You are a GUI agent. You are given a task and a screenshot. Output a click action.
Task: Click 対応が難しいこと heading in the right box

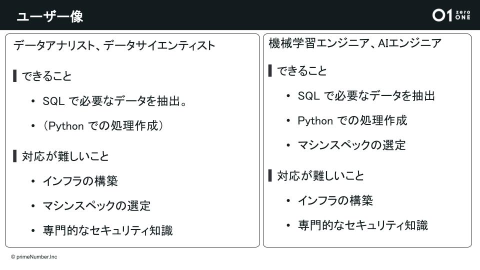tap(320, 175)
